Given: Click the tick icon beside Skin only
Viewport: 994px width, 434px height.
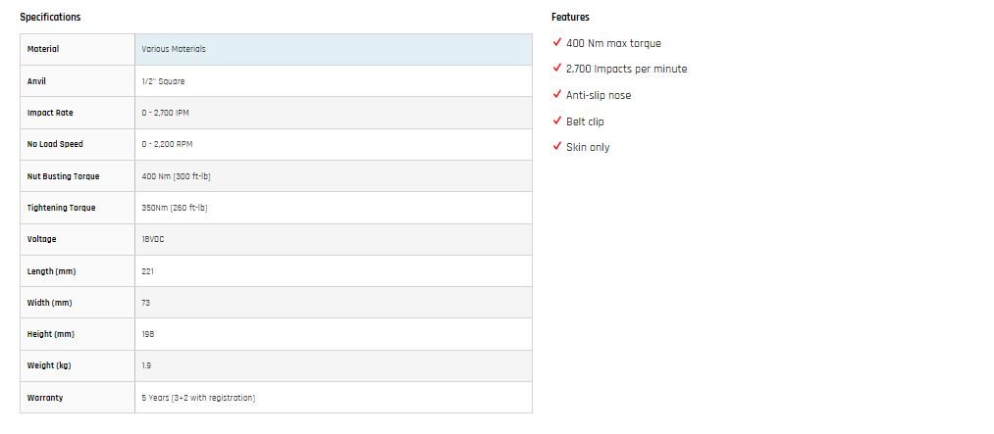Looking at the screenshot, I should point(557,146).
